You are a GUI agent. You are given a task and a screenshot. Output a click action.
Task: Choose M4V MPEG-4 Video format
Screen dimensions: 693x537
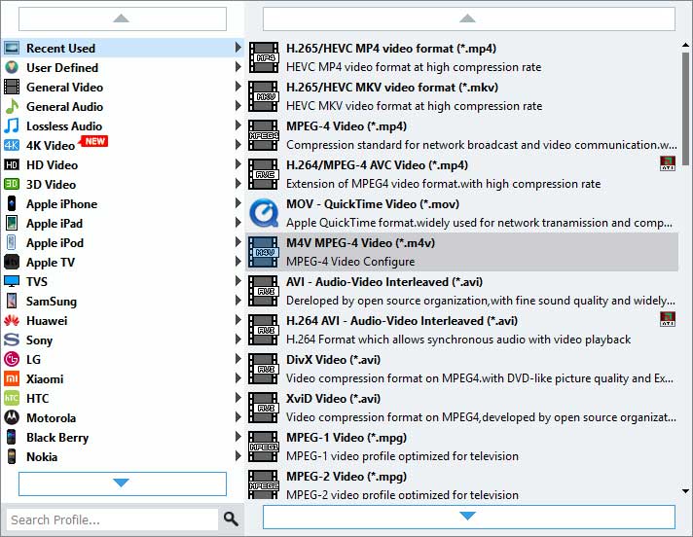(360, 243)
